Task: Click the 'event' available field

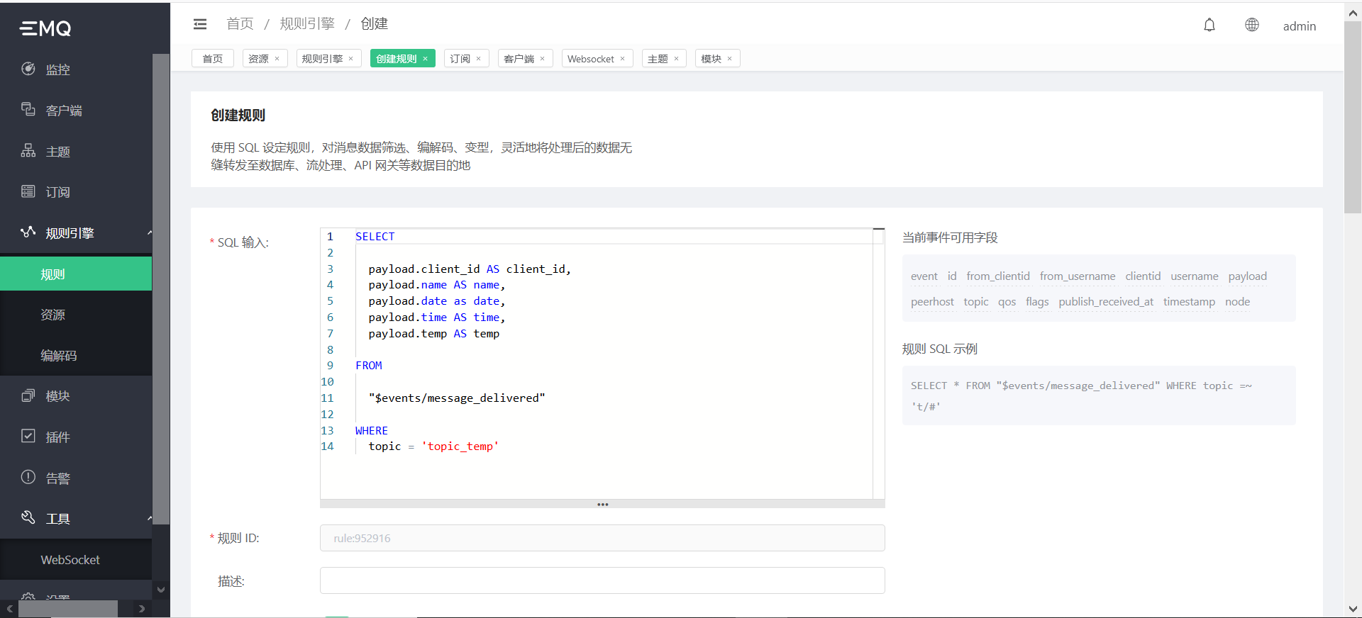Action: click(x=924, y=276)
